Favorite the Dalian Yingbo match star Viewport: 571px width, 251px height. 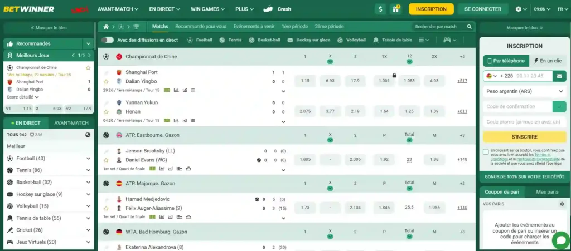[106, 81]
